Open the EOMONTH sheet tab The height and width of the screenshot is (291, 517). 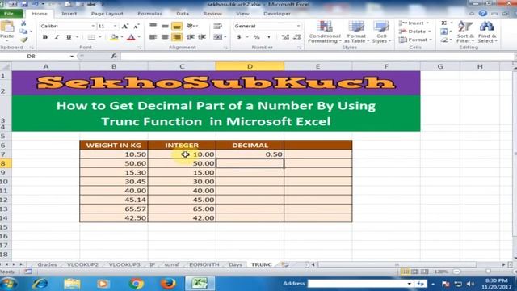204,264
